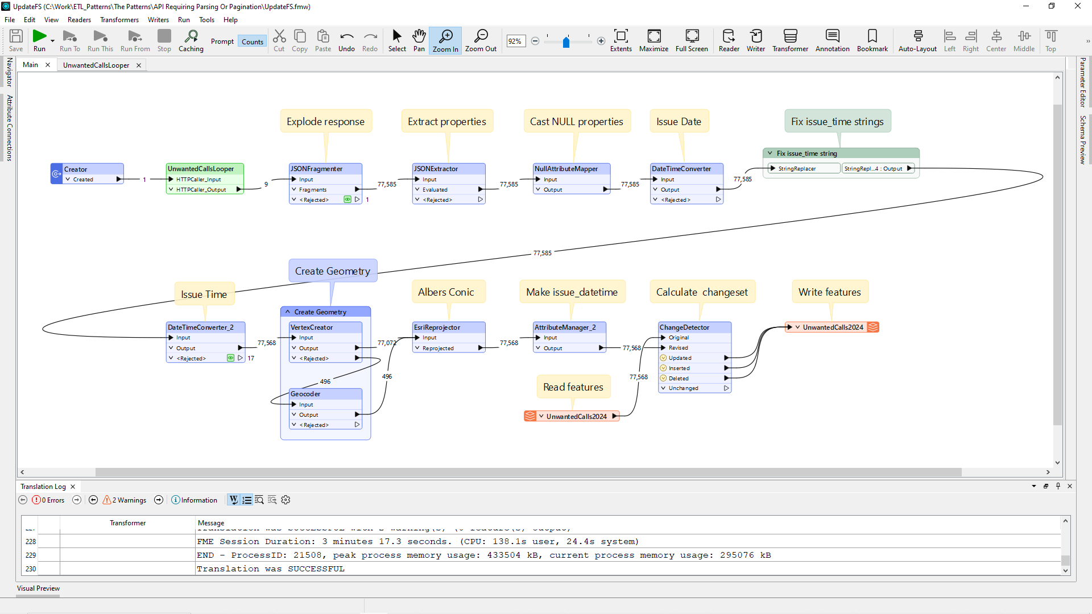
Task: Collapse the Create Geometry bookmark
Action: pos(287,312)
